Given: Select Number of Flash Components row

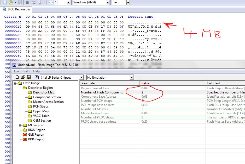Looking at the screenshot, I should pos(162,92).
